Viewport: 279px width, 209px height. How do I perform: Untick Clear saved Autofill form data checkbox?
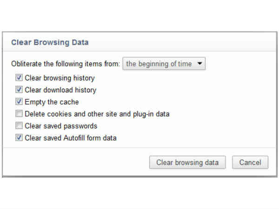tap(19, 138)
